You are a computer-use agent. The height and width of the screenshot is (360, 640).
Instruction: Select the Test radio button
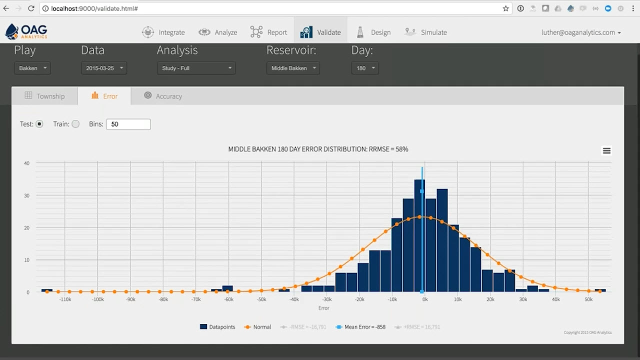(x=39, y=124)
